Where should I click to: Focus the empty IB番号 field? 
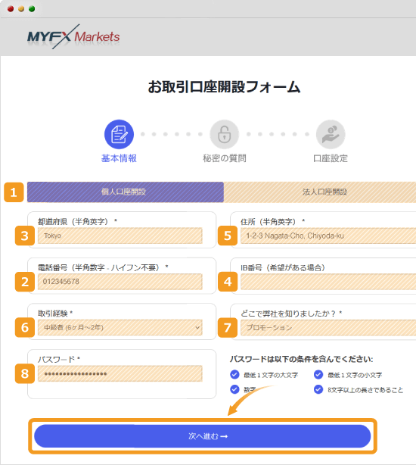coord(328,282)
